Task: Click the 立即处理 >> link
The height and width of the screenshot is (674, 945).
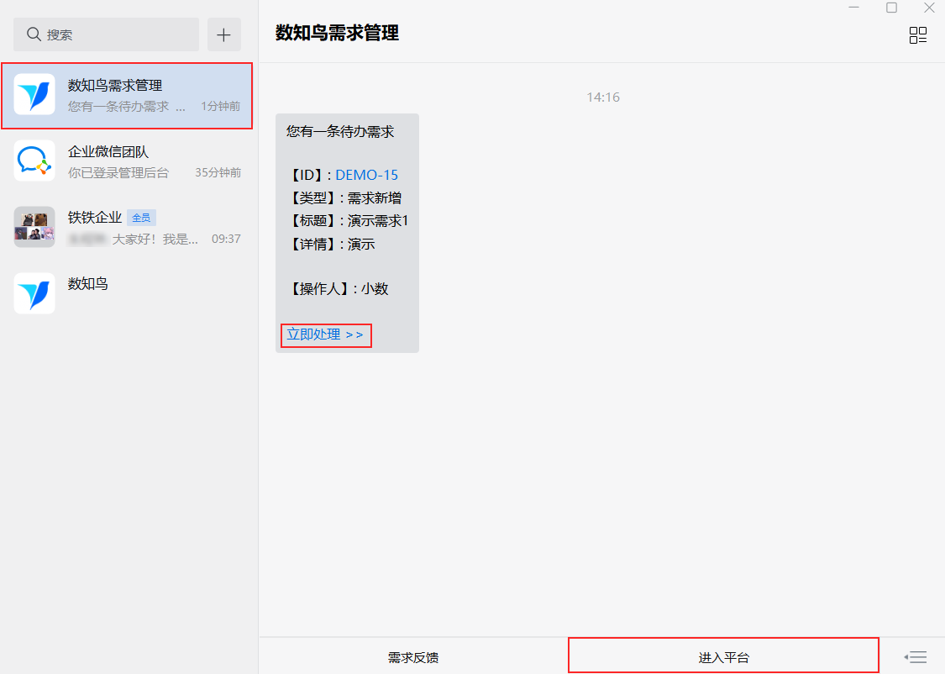Action: 325,334
